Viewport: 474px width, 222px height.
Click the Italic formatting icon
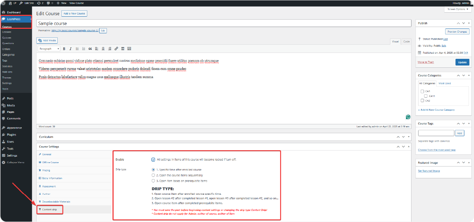coord(70,48)
